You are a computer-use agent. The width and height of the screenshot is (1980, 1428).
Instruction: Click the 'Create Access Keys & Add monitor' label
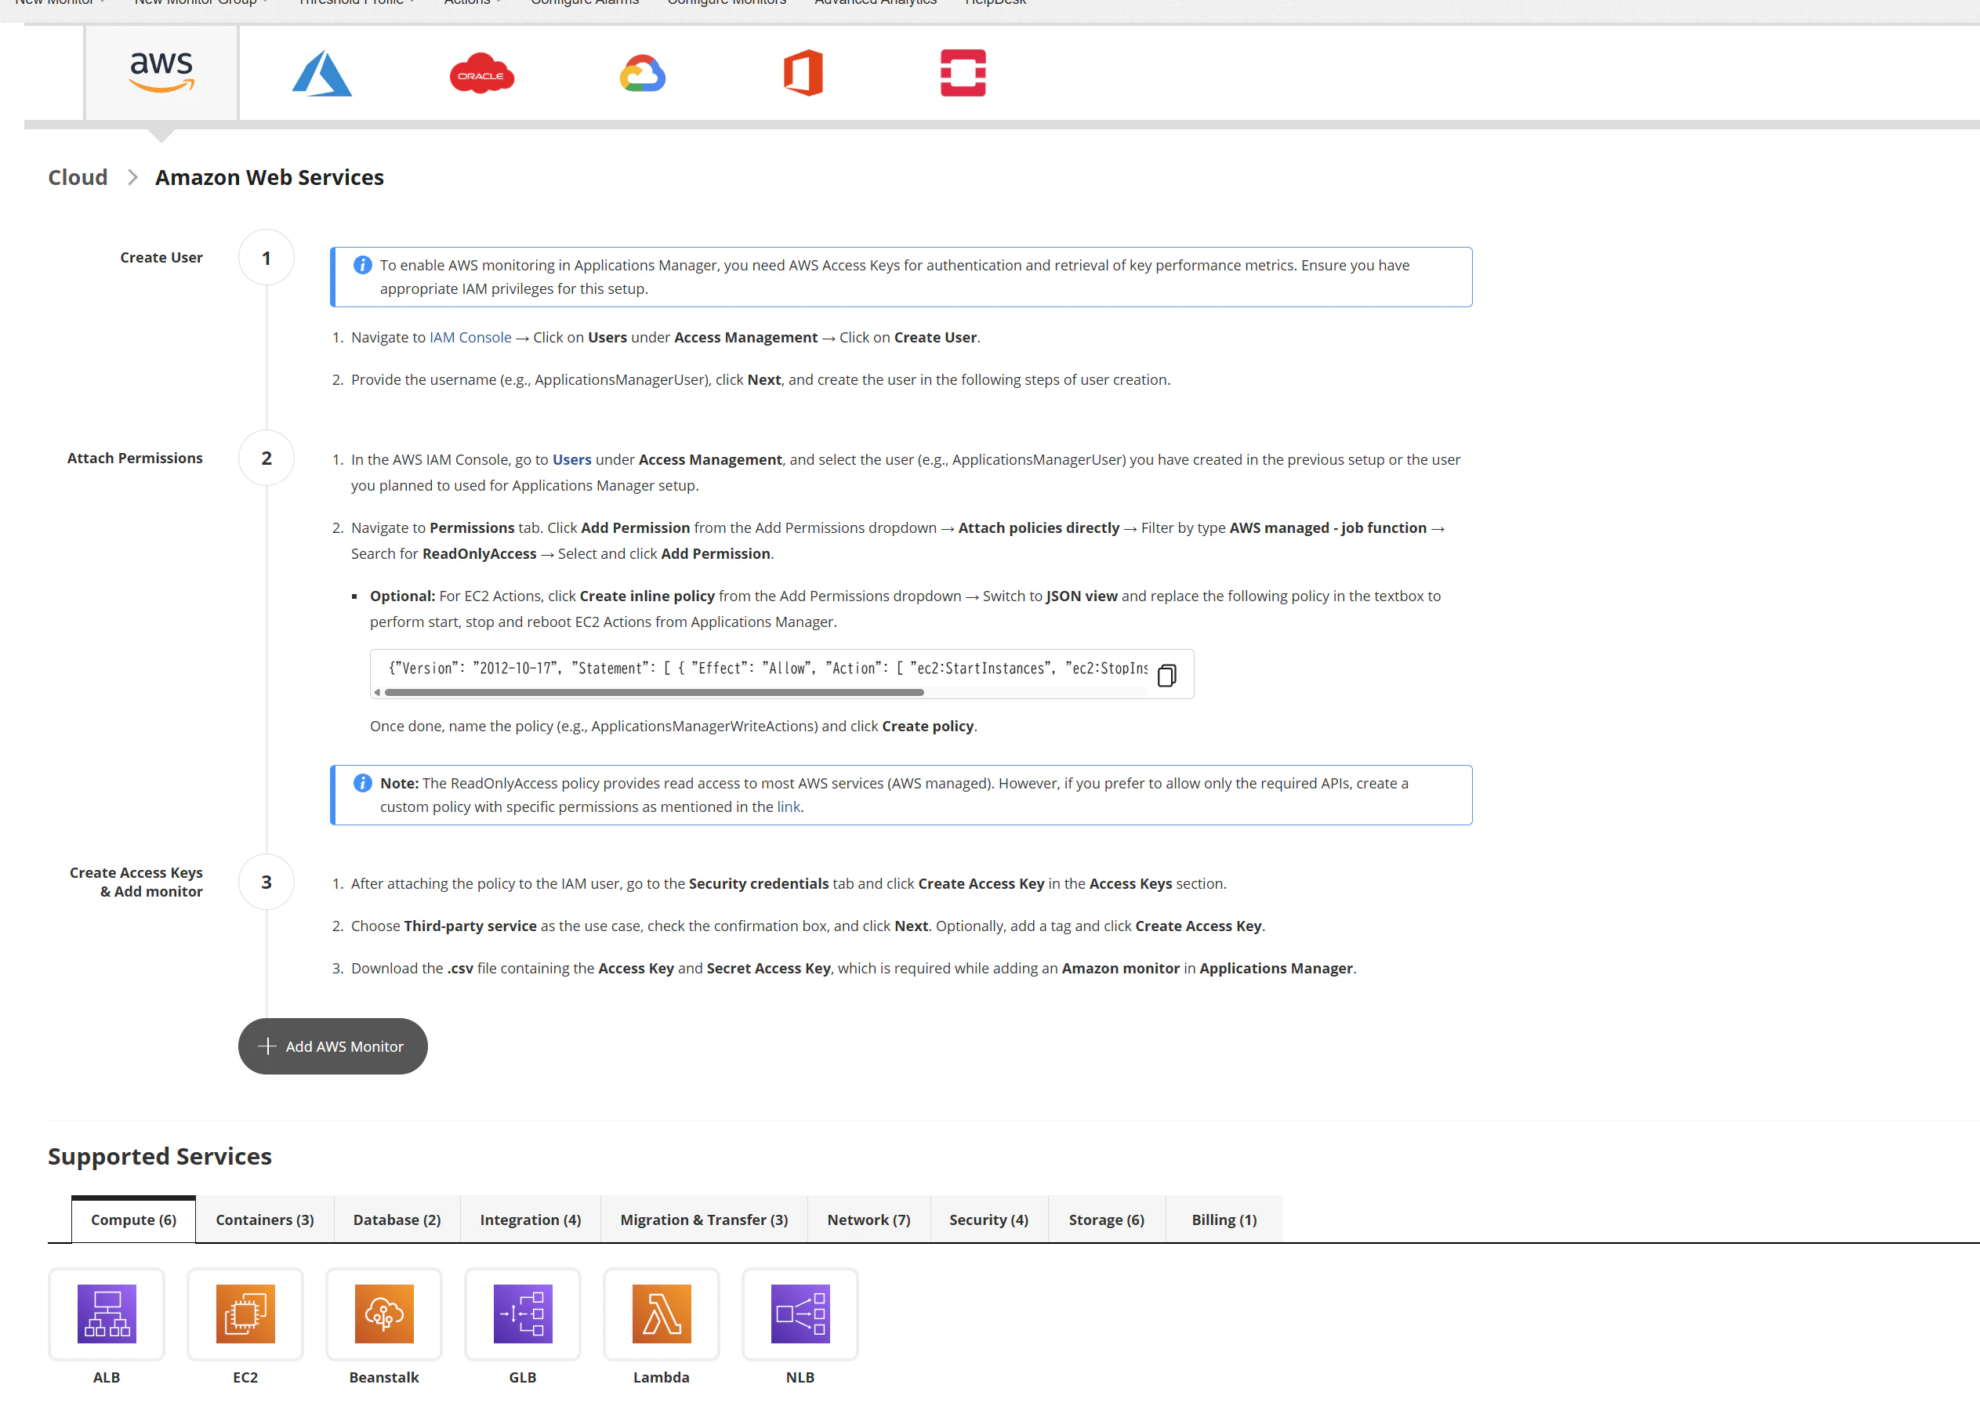(x=136, y=882)
